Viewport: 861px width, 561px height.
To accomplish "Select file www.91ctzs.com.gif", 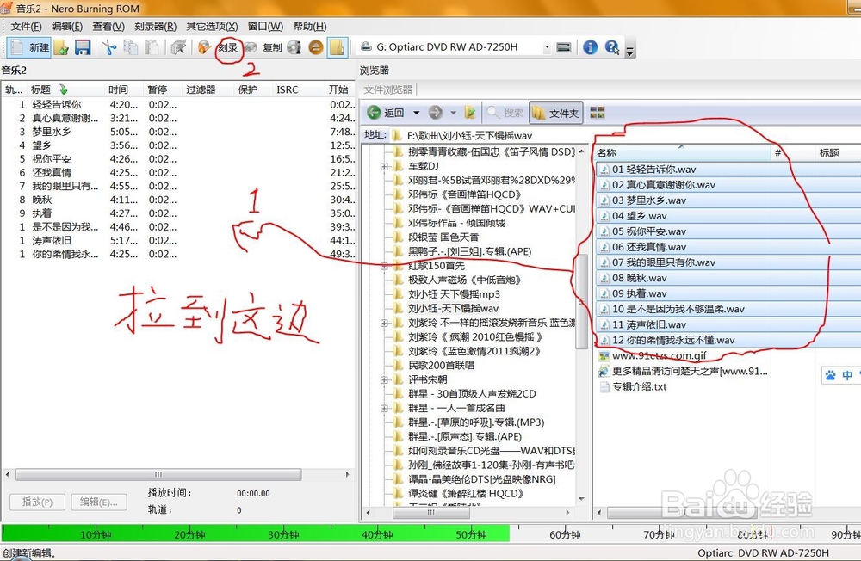I will pyautogui.click(x=653, y=355).
